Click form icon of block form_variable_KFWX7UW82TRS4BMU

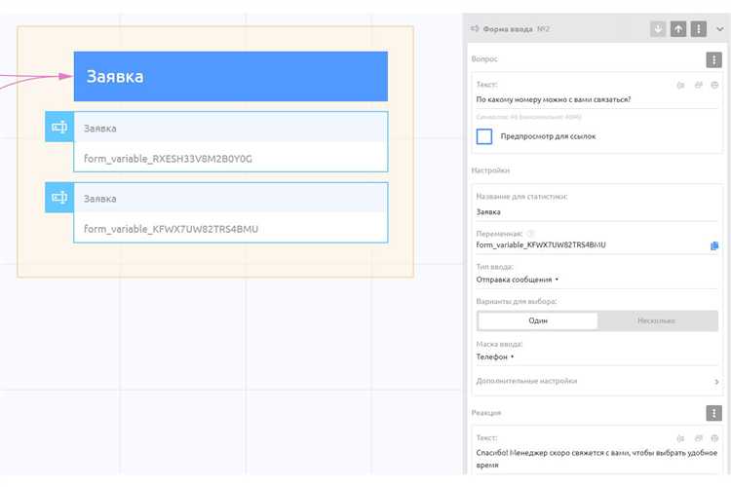click(59, 198)
